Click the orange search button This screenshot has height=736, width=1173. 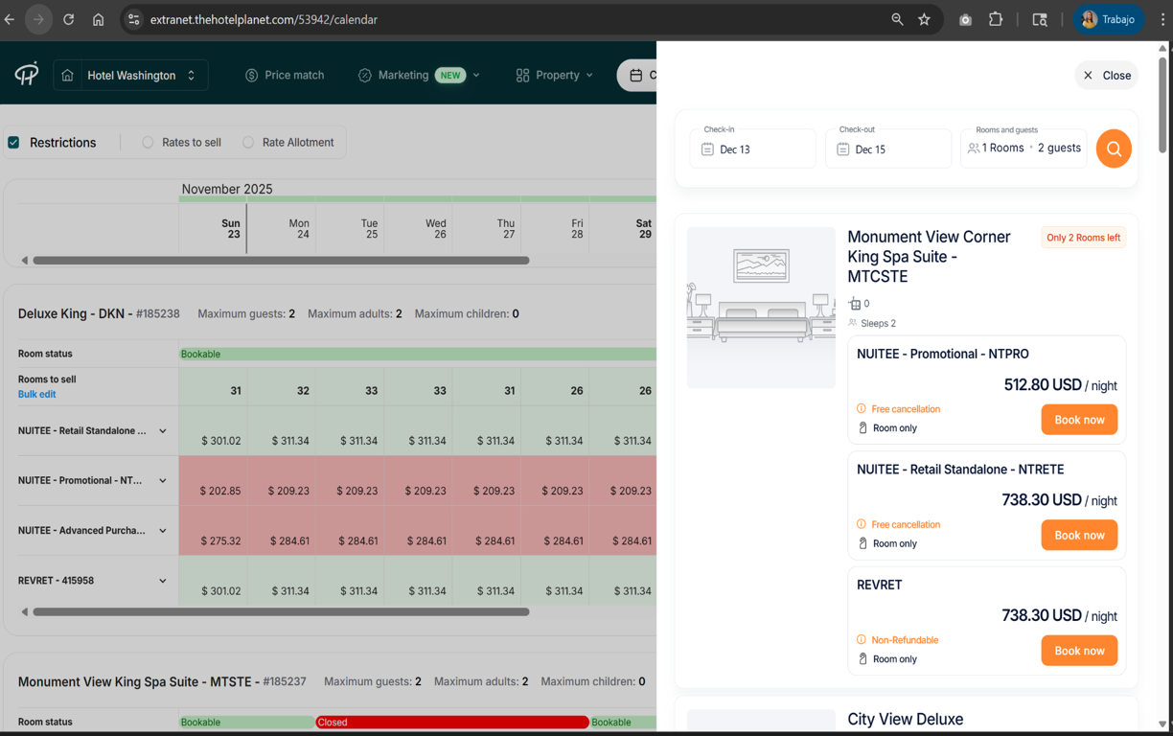[x=1114, y=149]
